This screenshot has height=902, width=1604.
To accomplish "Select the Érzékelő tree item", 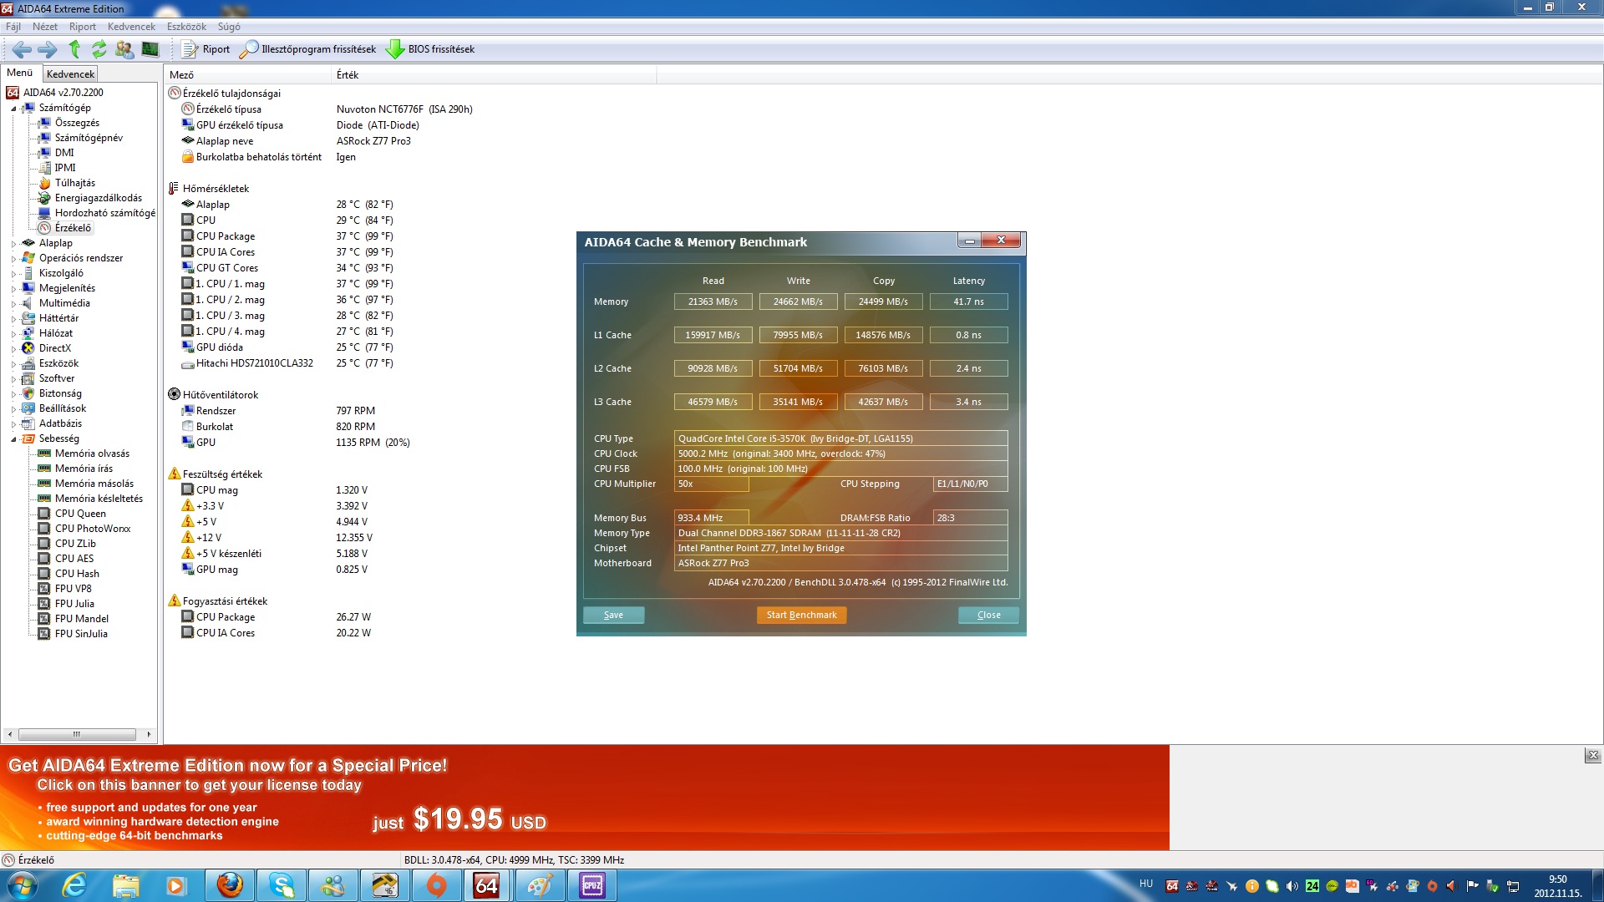I will click(74, 228).
